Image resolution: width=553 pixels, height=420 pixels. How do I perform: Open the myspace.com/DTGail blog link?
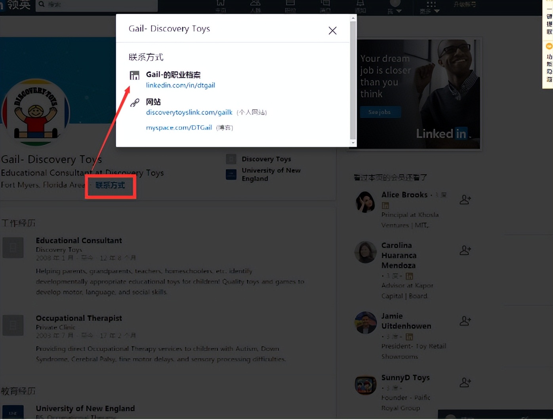pyautogui.click(x=179, y=128)
